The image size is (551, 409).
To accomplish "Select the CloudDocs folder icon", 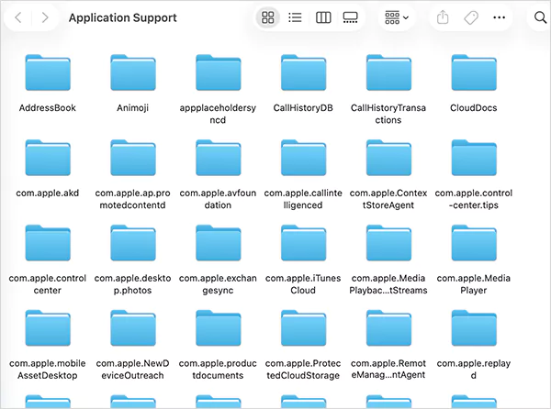I will (x=474, y=72).
